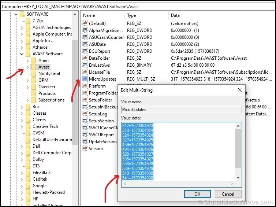Click the DataFolder string icon

[85, 58]
